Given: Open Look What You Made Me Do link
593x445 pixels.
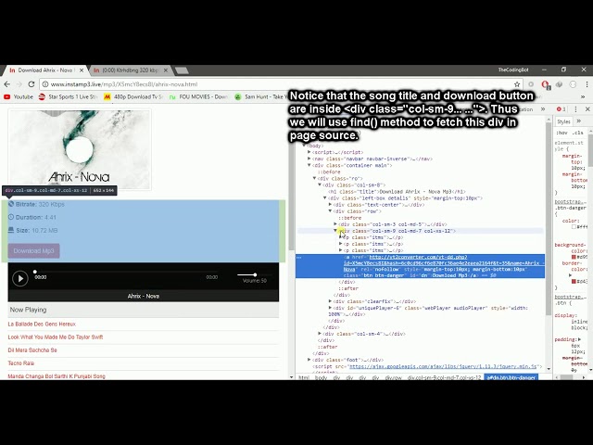Looking at the screenshot, I should point(56,337).
